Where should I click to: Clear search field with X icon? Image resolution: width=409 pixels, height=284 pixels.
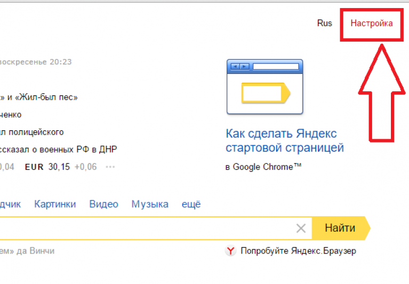point(301,228)
